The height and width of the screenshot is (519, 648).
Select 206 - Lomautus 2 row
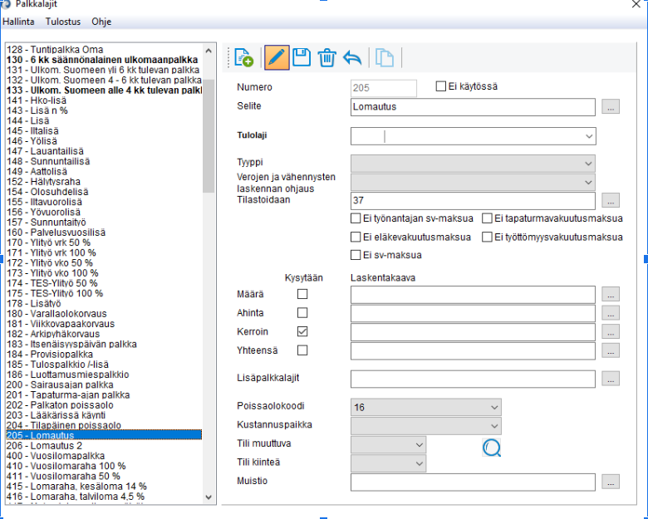tap(104, 445)
